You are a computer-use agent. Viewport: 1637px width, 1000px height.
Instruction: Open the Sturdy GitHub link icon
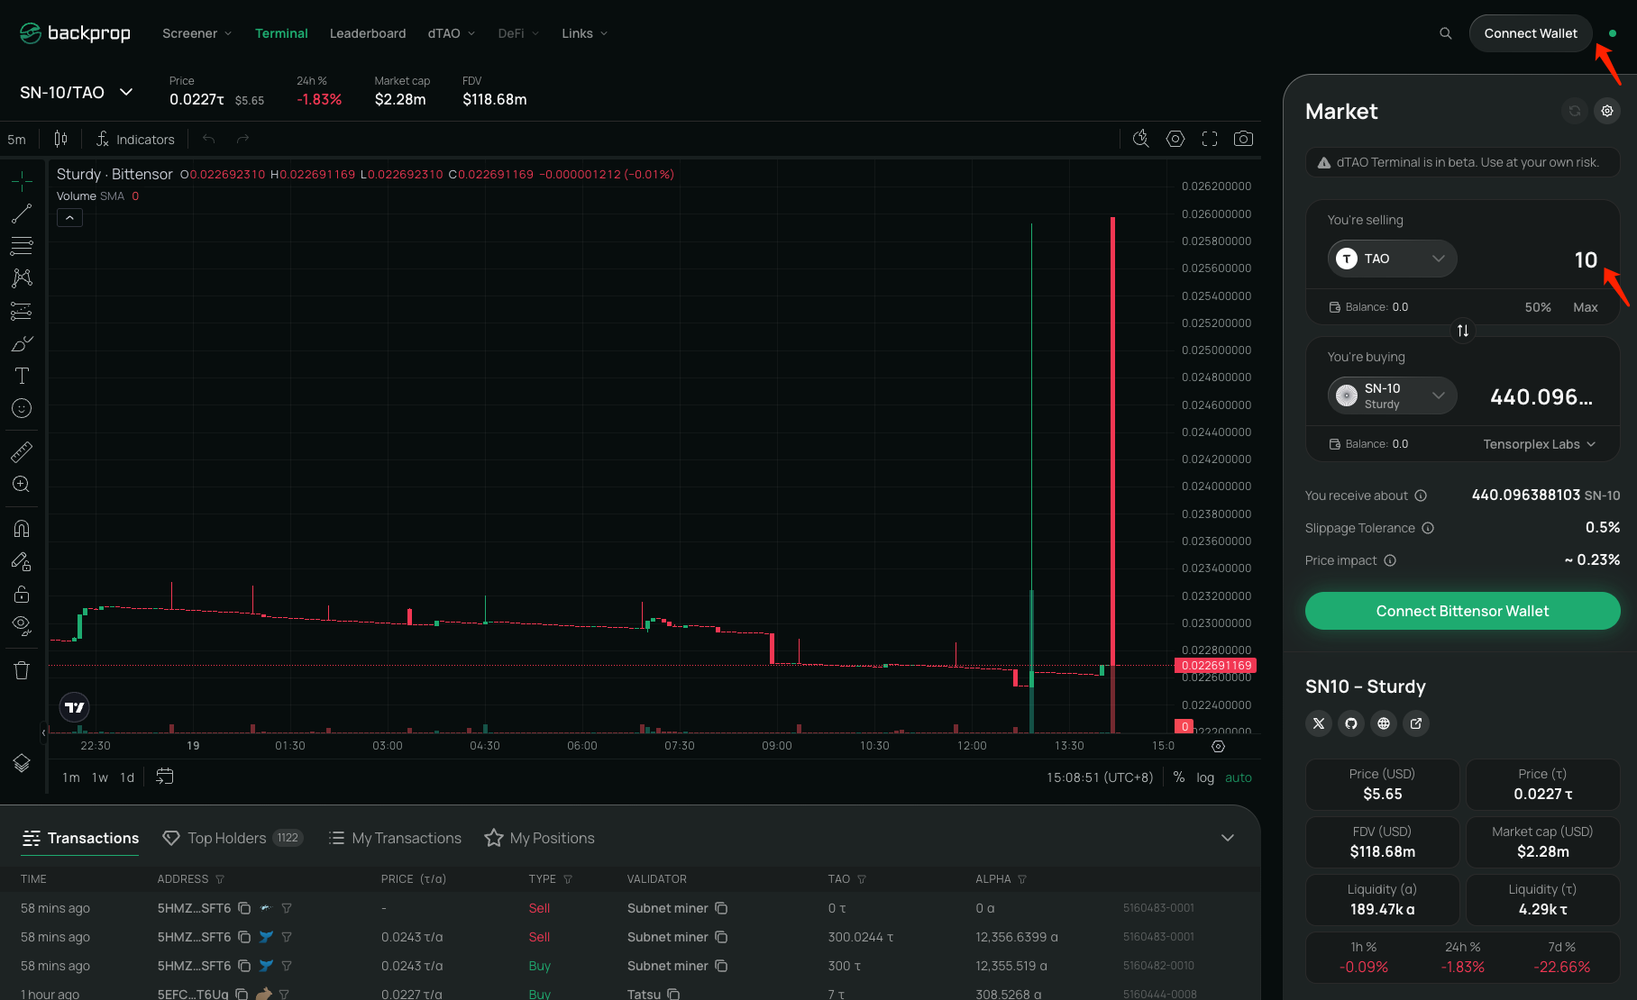1351,723
